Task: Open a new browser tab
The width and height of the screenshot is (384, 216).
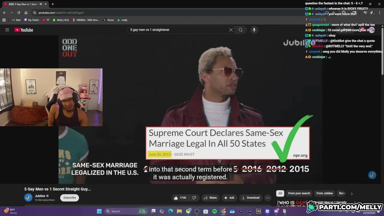Action: 53,4
